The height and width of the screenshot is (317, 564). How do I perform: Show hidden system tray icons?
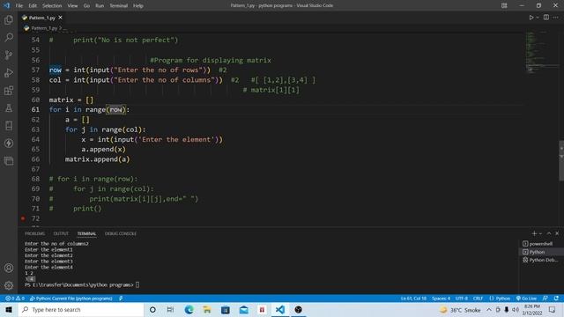pos(489,309)
